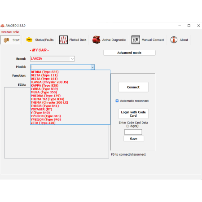
Task: Click the Connect button
Action: tap(133, 87)
